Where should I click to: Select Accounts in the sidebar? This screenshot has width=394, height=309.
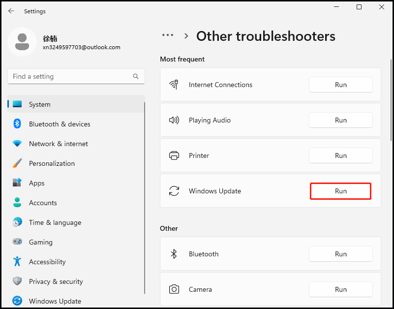(76, 202)
